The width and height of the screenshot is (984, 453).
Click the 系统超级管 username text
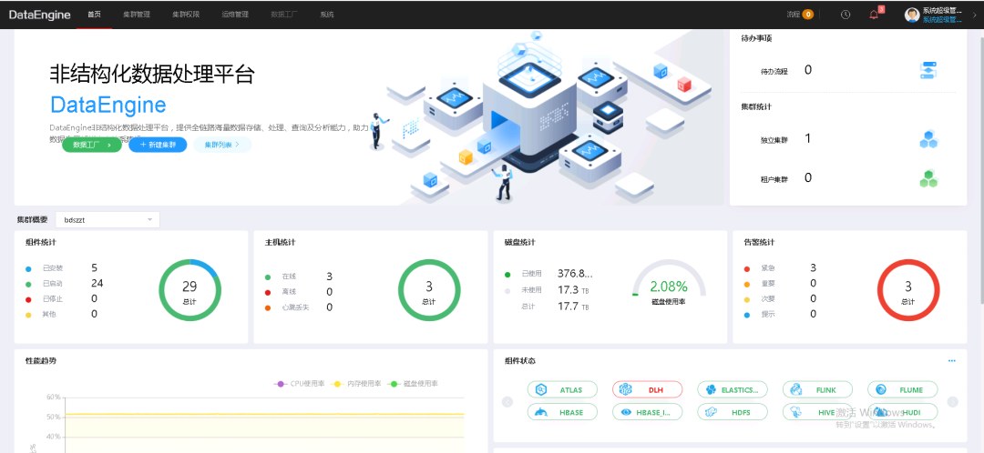(x=942, y=11)
